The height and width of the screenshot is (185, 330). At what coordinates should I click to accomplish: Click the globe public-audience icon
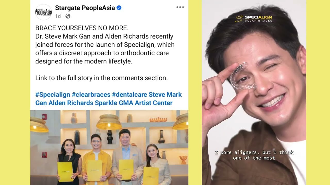point(68,16)
